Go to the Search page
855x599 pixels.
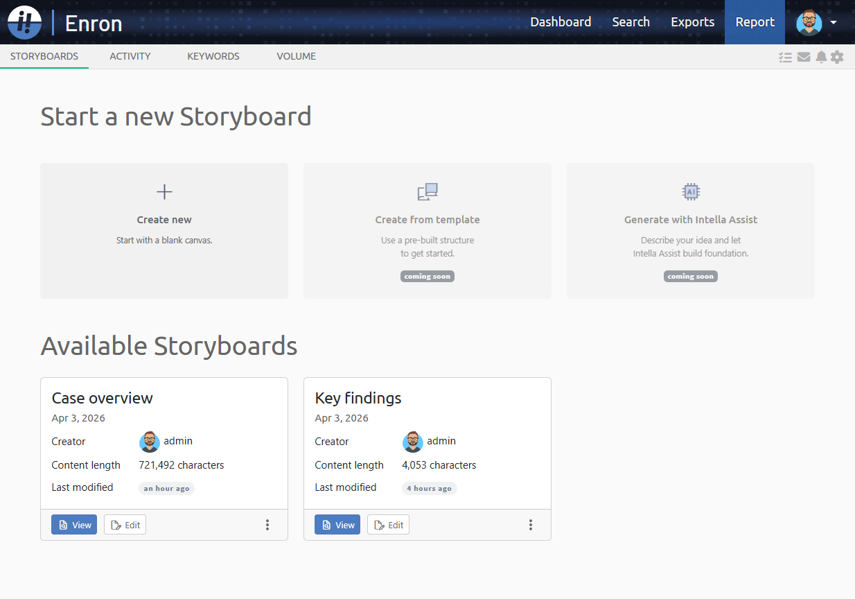pyautogui.click(x=631, y=21)
